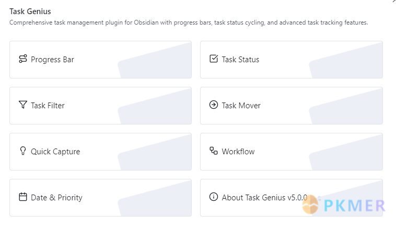Click the Workflow nodes icon
This screenshot has width=396, height=227.
click(213, 151)
